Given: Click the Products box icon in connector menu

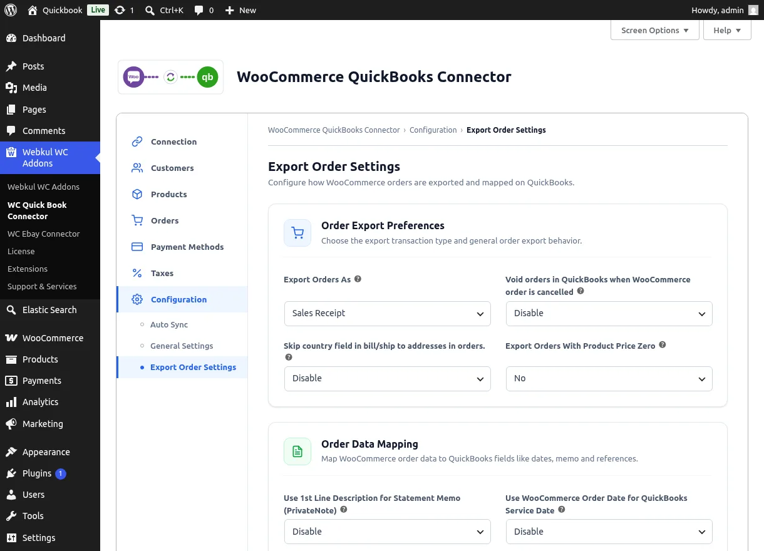Looking at the screenshot, I should pos(137,194).
